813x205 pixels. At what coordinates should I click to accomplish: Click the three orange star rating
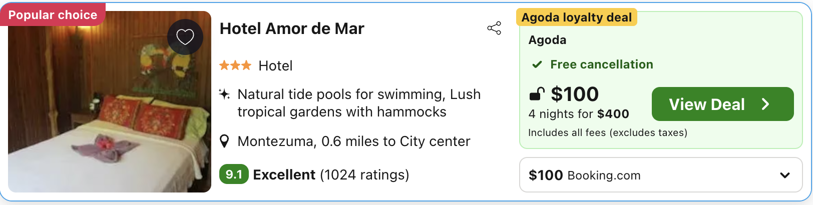tap(235, 65)
